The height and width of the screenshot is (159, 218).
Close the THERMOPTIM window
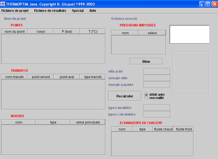click(215, 4)
